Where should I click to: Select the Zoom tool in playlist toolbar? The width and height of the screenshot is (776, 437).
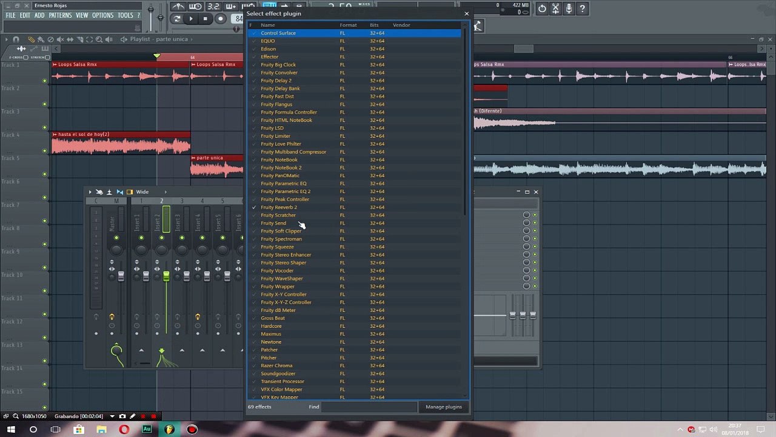(99, 39)
